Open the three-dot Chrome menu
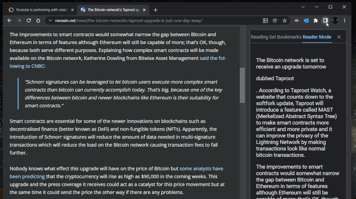 pyautogui.click(x=345, y=20)
